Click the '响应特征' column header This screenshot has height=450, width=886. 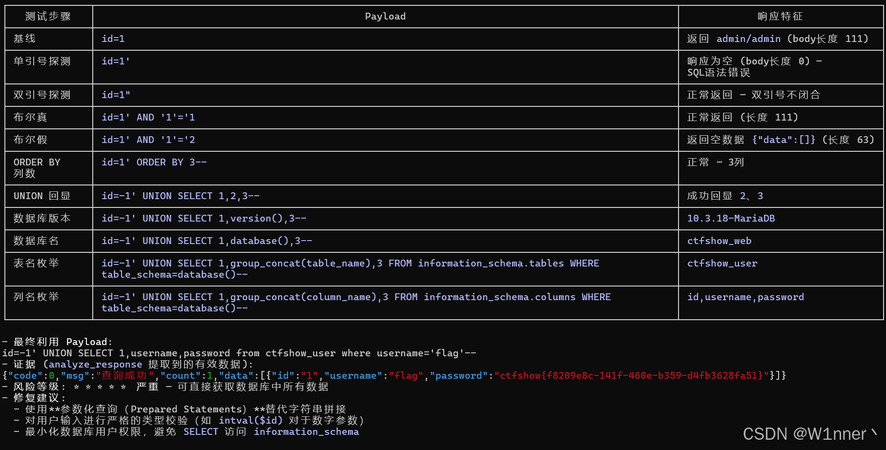click(780, 17)
